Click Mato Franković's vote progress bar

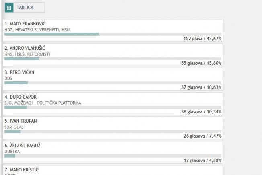(113, 34)
